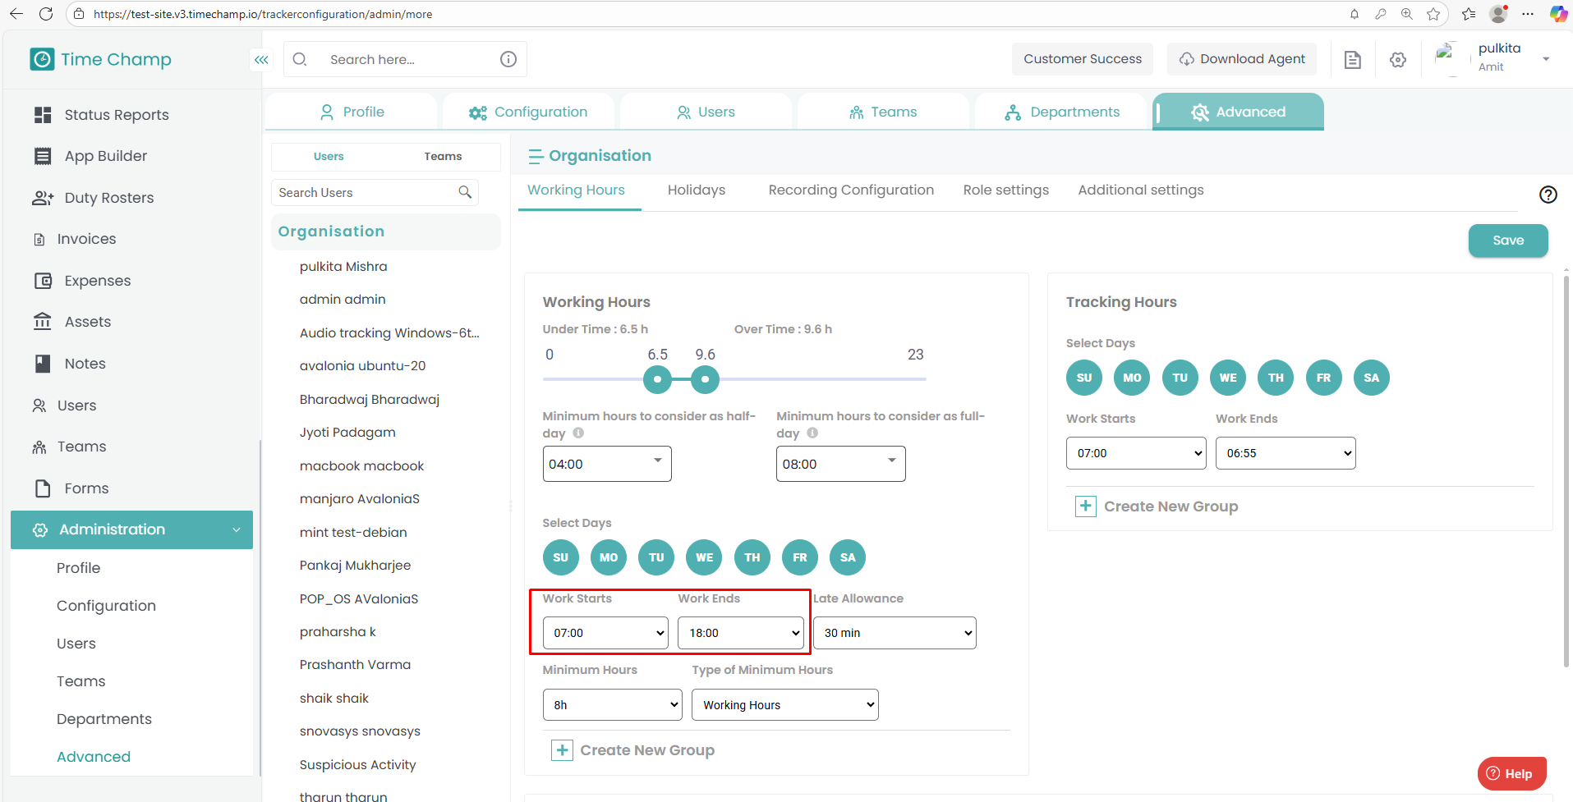Viewport: 1573px width, 802px height.
Task: Click the Download Agent button
Action: tap(1241, 59)
